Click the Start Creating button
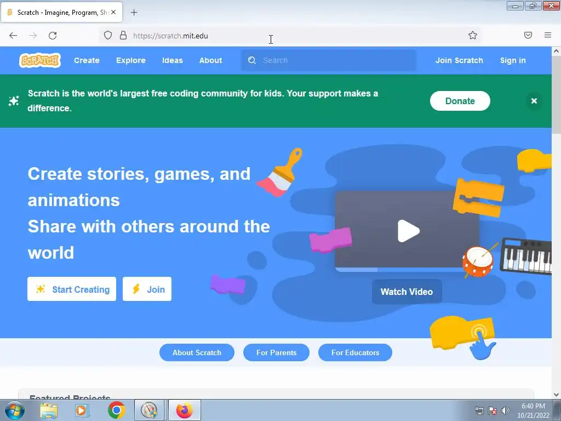The width and height of the screenshot is (561, 421). coord(72,289)
